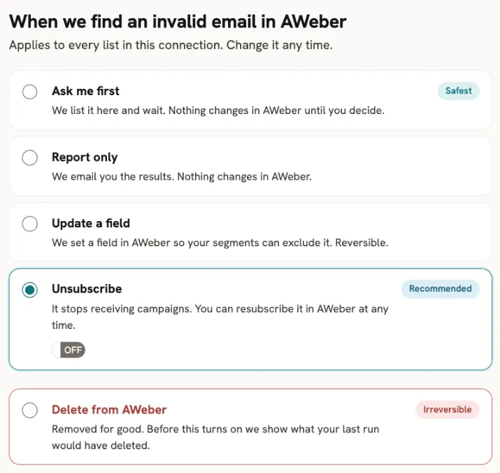Click the "Recommended" badge
Image resolution: width=500 pixels, height=473 pixels.
click(441, 289)
